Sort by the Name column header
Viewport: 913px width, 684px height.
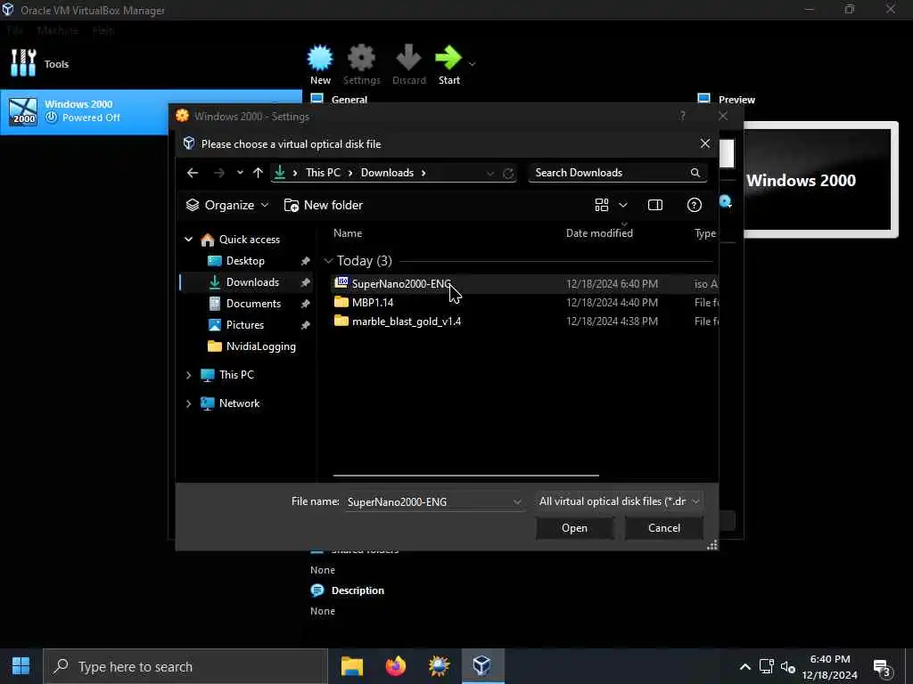[348, 233]
